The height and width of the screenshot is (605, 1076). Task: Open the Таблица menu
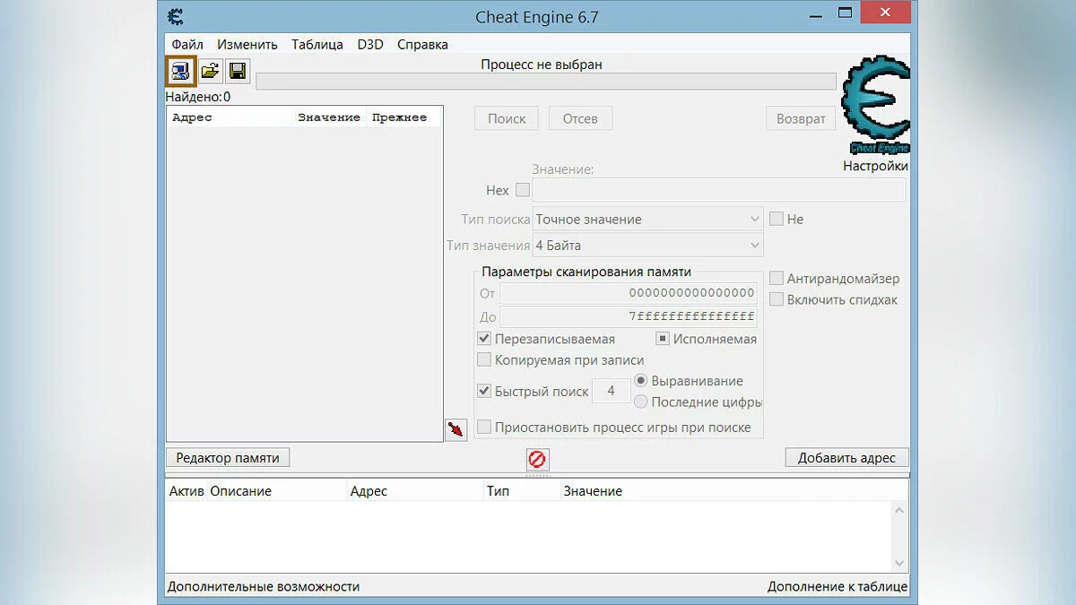317,44
